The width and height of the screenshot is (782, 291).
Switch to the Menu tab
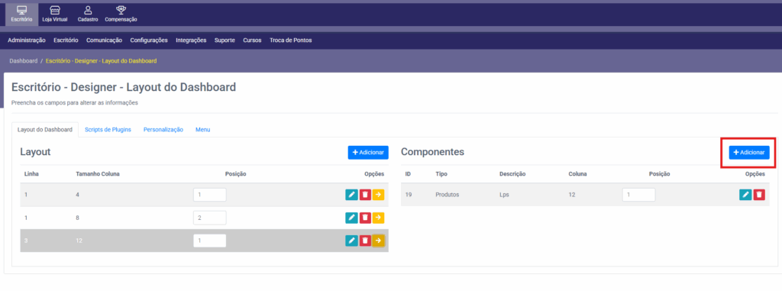click(x=202, y=129)
